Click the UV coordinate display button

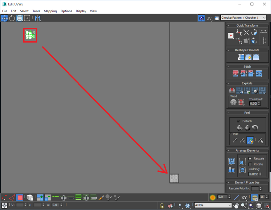point(209,18)
